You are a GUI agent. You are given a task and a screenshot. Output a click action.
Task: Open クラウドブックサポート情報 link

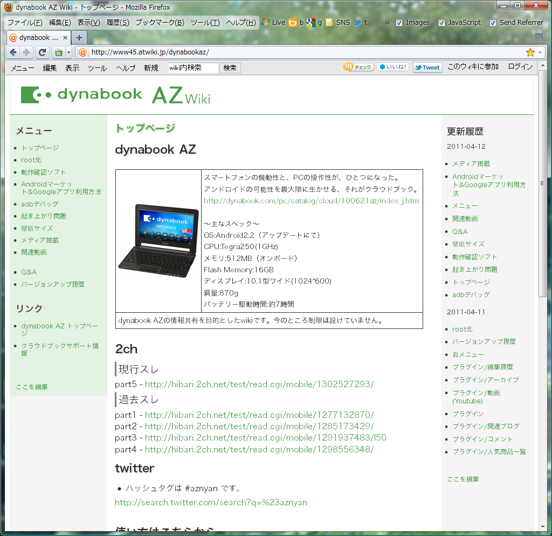[x=60, y=349]
